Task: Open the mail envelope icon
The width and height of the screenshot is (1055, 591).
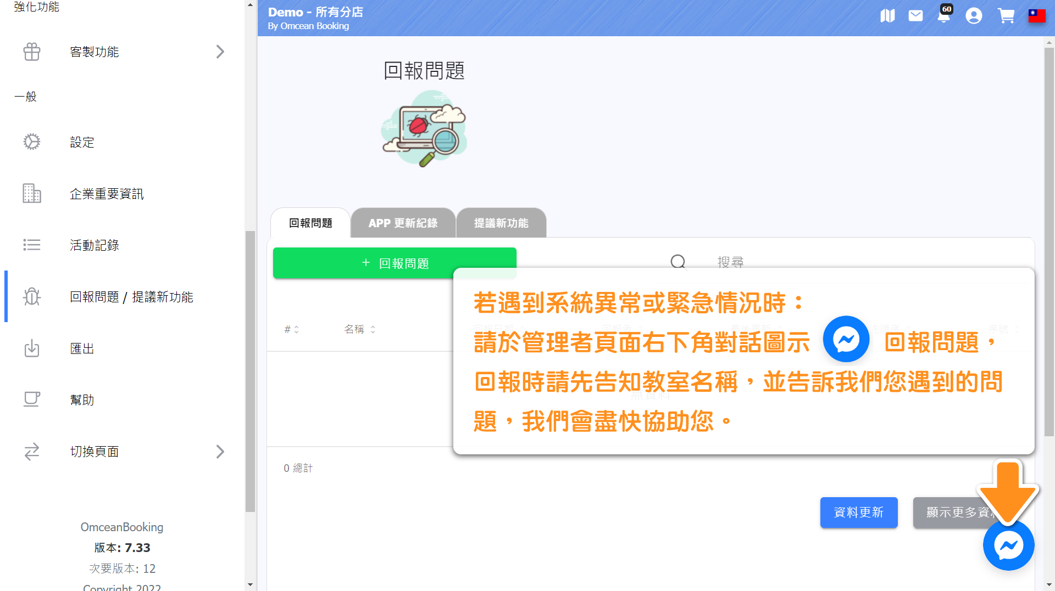Action: pyautogui.click(x=915, y=16)
